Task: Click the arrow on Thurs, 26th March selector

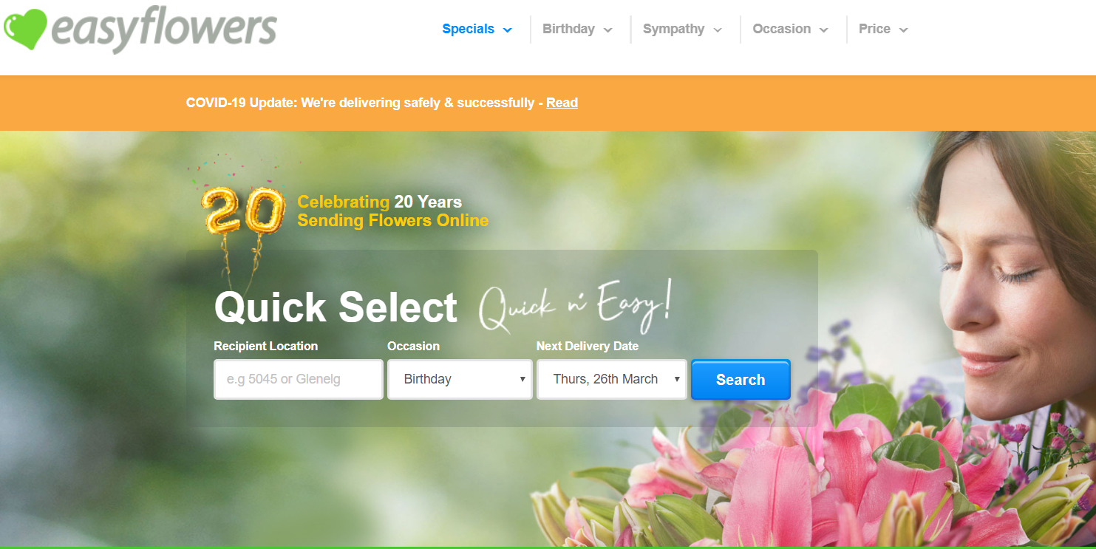Action: tap(676, 379)
